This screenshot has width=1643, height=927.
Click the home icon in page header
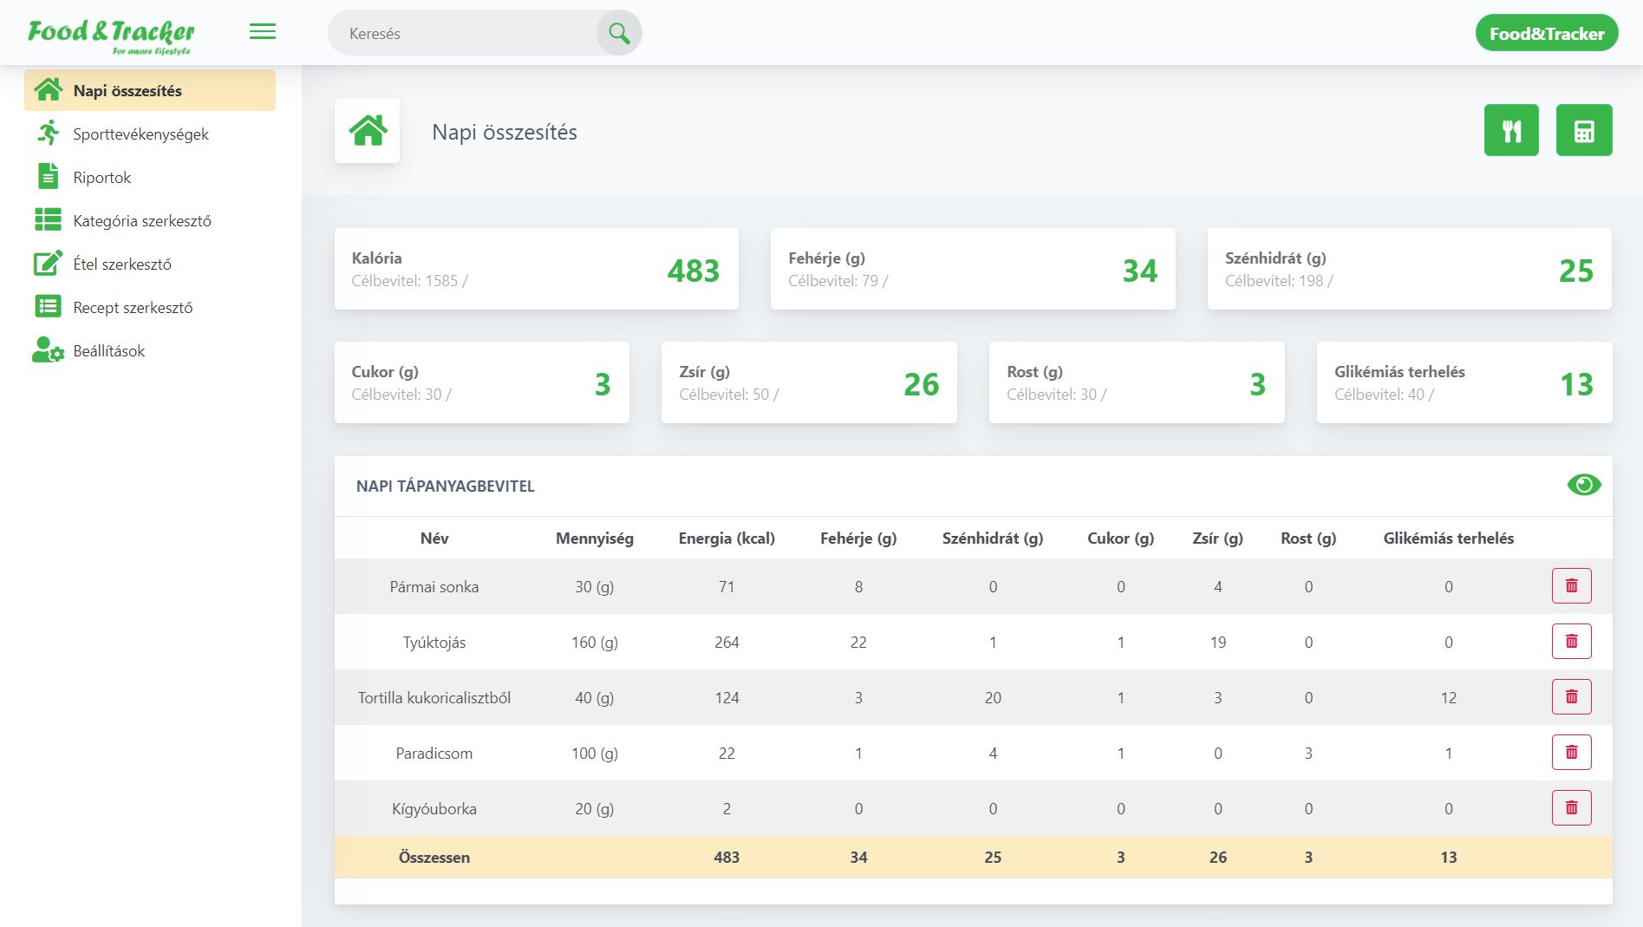tap(368, 130)
